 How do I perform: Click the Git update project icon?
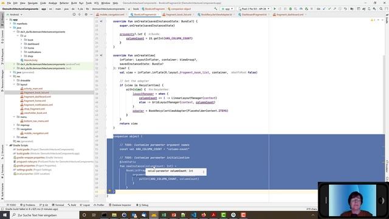(x=324, y=9)
